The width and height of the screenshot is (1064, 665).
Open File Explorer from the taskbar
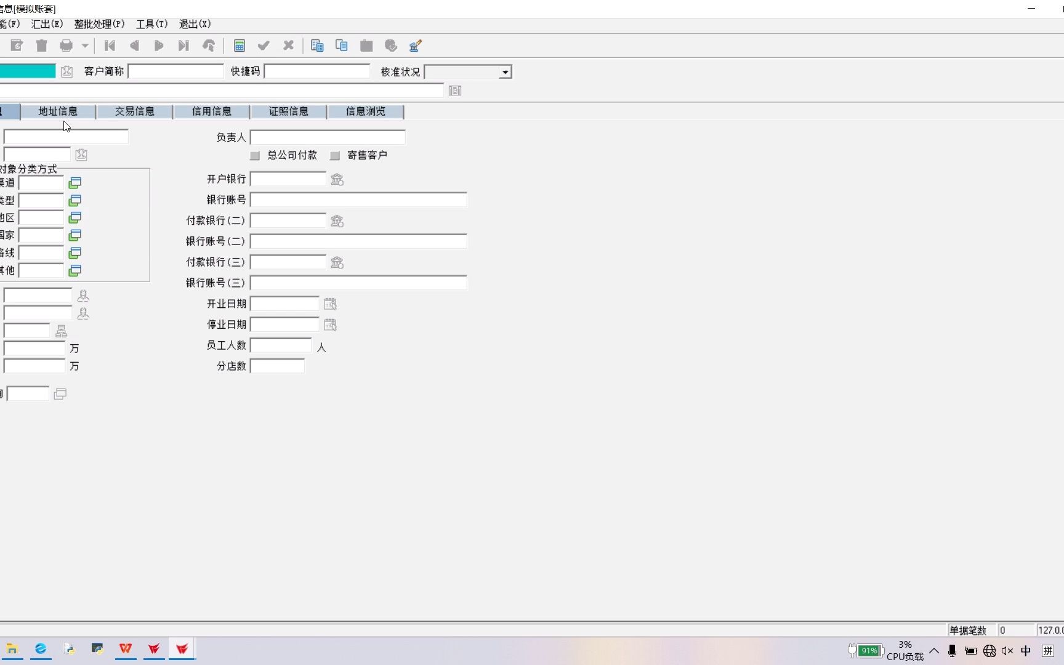click(x=12, y=649)
